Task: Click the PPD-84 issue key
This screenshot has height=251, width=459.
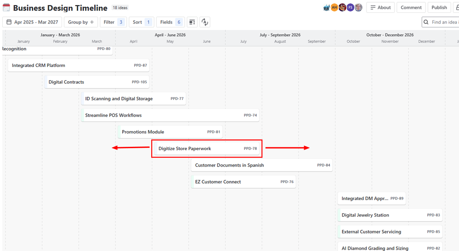Action: tap(323, 165)
